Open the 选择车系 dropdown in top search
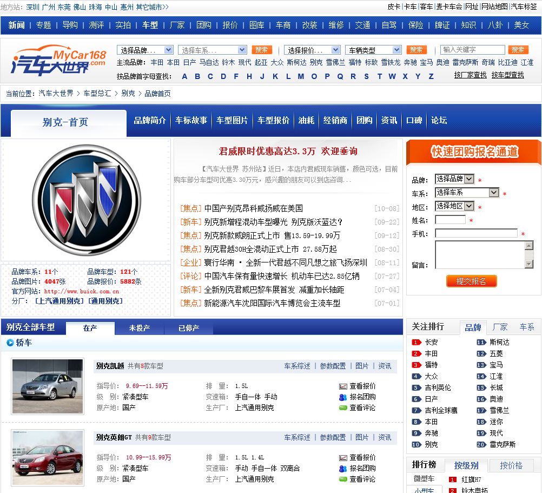 [x=212, y=50]
